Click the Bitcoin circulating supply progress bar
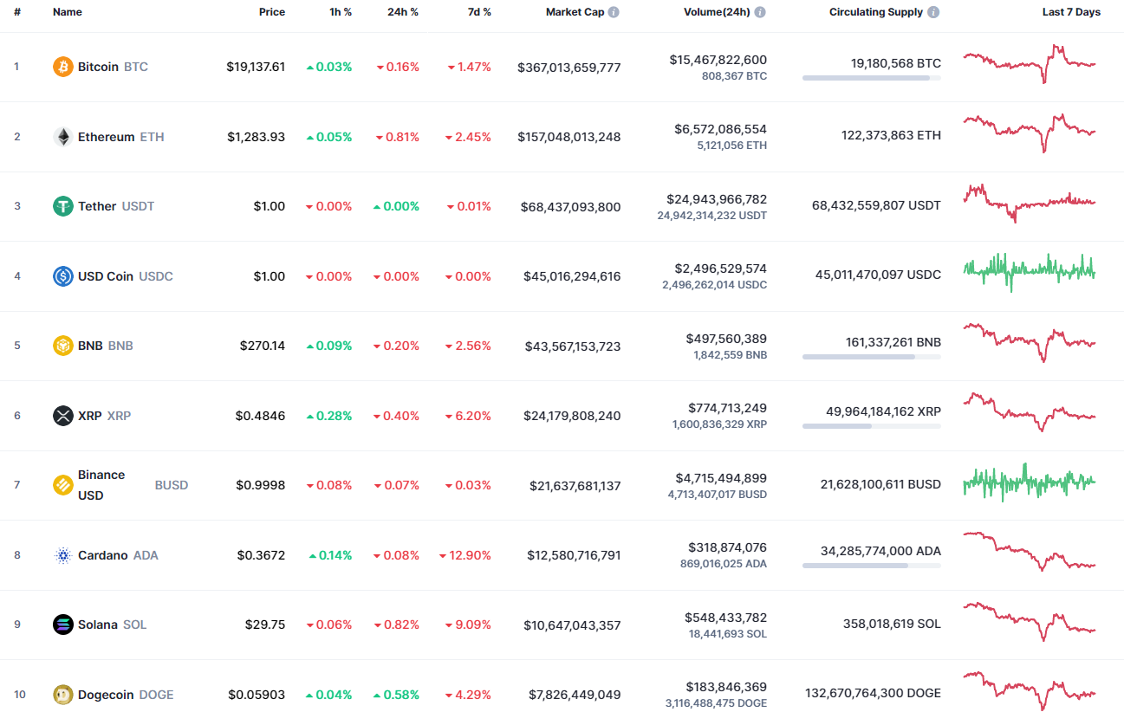1124x725 pixels. 871,78
